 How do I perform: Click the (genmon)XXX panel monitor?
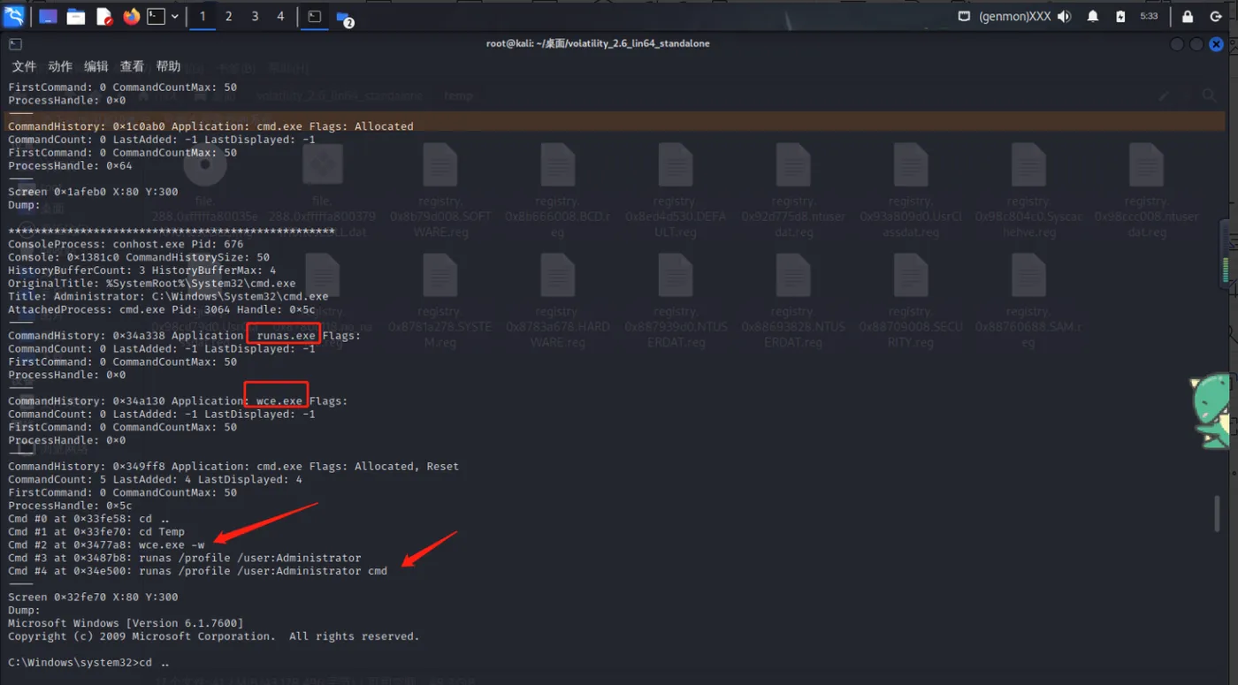pos(1016,16)
